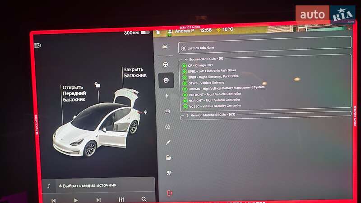The width and height of the screenshot is (361, 203).
Task: Select the ECU chip software section
Action: point(166,80)
